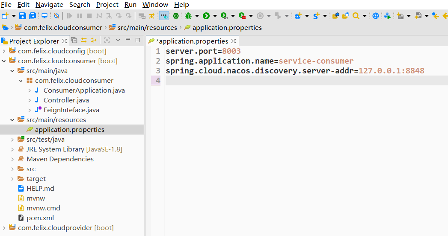The image size is (448, 236).
Task: Open the Run menu
Action: (131, 5)
